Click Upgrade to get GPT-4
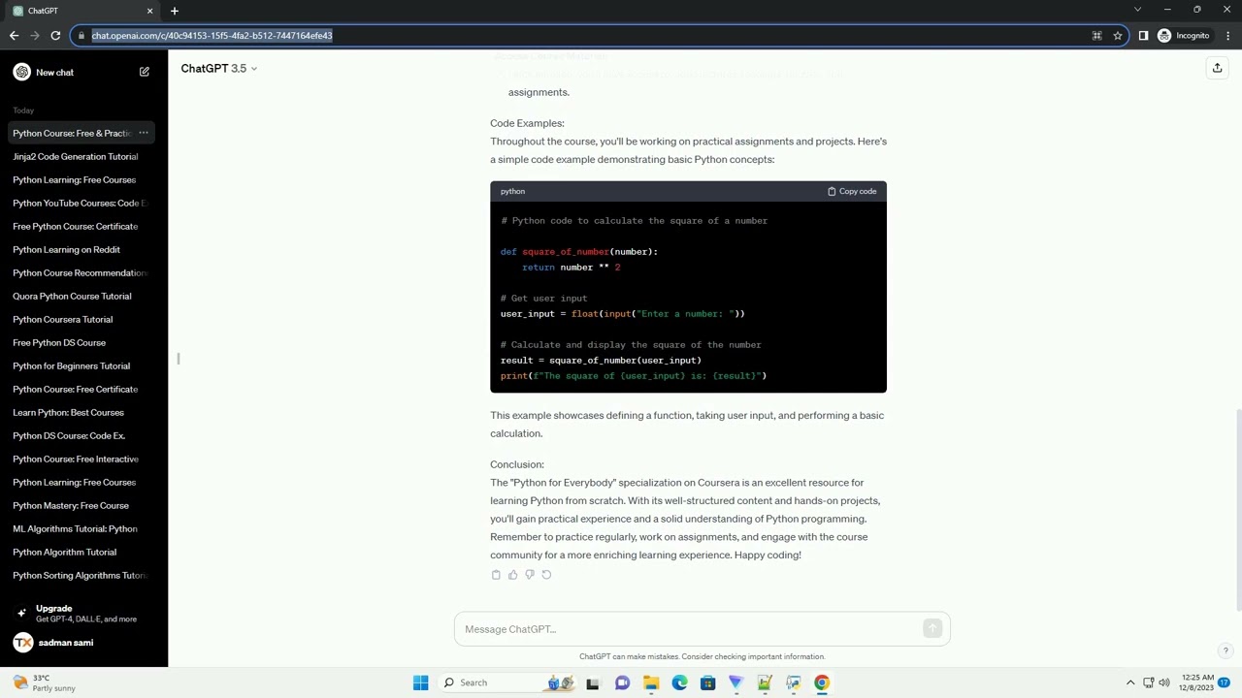 pyautogui.click(x=83, y=614)
